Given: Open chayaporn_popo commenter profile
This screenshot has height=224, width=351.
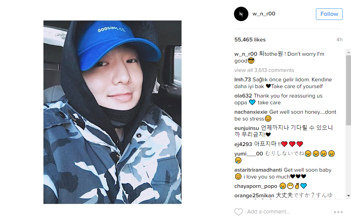Looking at the screenshot, I should pyautogui.click(x=256, y=186).
